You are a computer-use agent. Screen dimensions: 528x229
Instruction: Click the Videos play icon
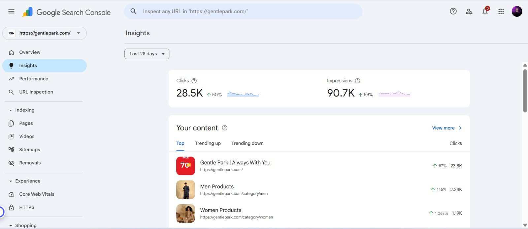(11, 136)
